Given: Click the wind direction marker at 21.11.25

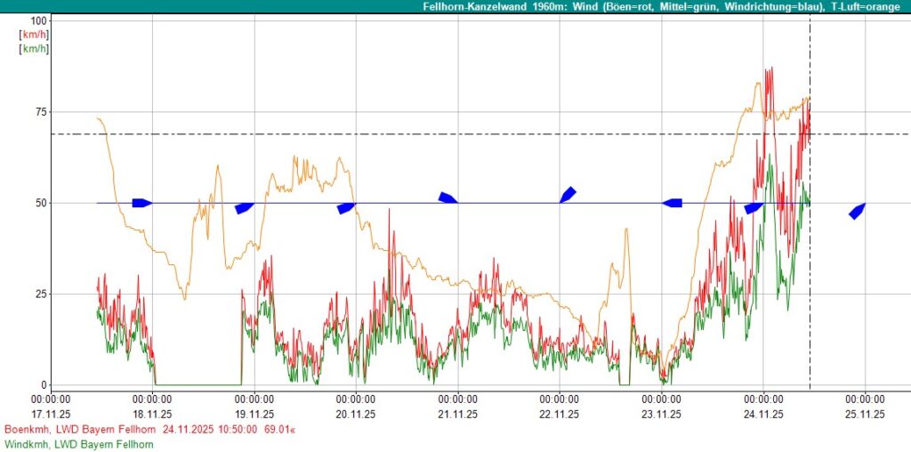Looking at the screenshot, I should [447, 198].
